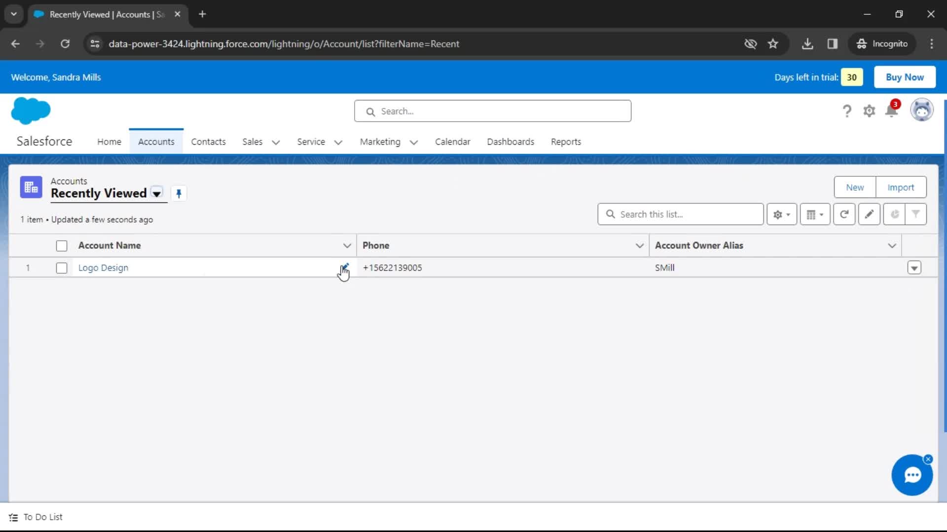Open the Reports tab
This screenshot has width=947, height=532.
(x=566, y=142)
